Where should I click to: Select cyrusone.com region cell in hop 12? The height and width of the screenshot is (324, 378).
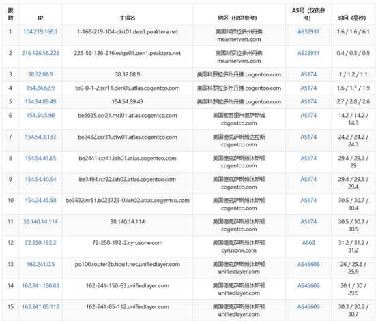click(239, 246)
